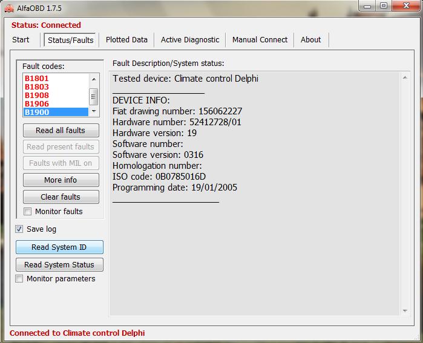Image resolution: width=423 pixels, height=343 pixels.
Task: Click the Read present faults button
Action: tap(61, 146)
